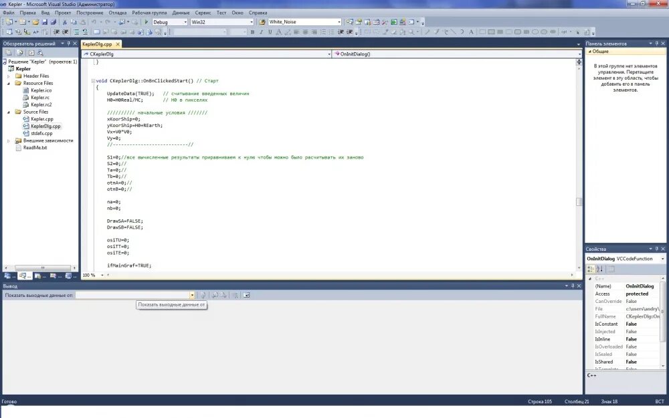
Task: Click the Copy toolbar icon
Action: tap(74, 22)
